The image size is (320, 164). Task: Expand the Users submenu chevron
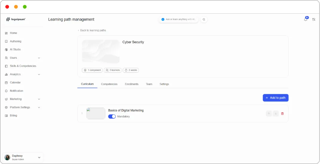[x=39, y=58]
